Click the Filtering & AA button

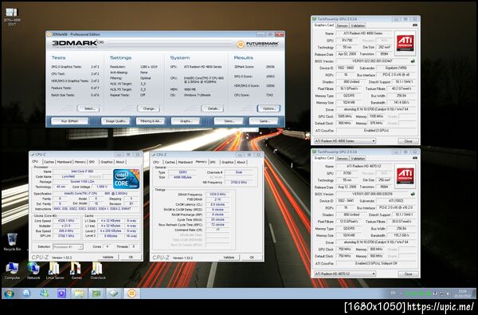pyautogui.click(x=151, y=121)
